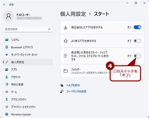Click the 設定の検索 search field
This screenshot has width=149, height=118.
(28, 29)
